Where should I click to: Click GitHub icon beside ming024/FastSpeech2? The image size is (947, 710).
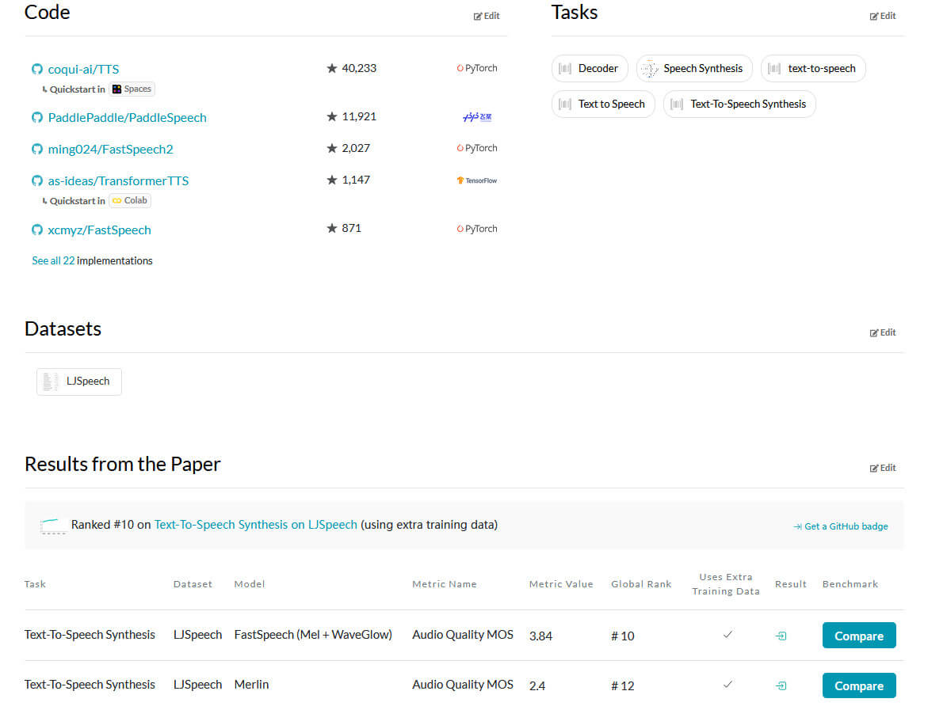tap(37, 149)
